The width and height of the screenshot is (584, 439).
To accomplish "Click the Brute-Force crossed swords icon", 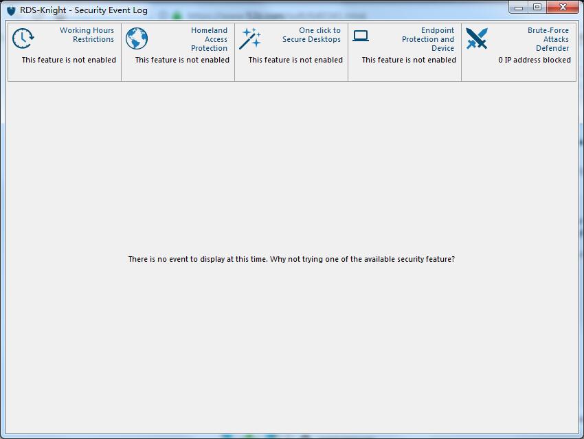I will (477, 38).
